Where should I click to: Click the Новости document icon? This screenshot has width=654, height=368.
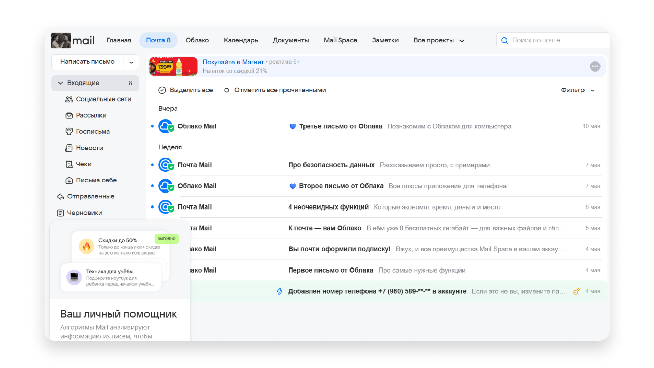point(69,148)
